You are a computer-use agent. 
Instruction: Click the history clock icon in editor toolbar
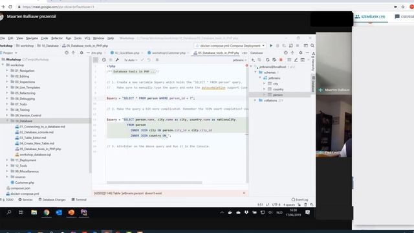(x=103, y=60)
